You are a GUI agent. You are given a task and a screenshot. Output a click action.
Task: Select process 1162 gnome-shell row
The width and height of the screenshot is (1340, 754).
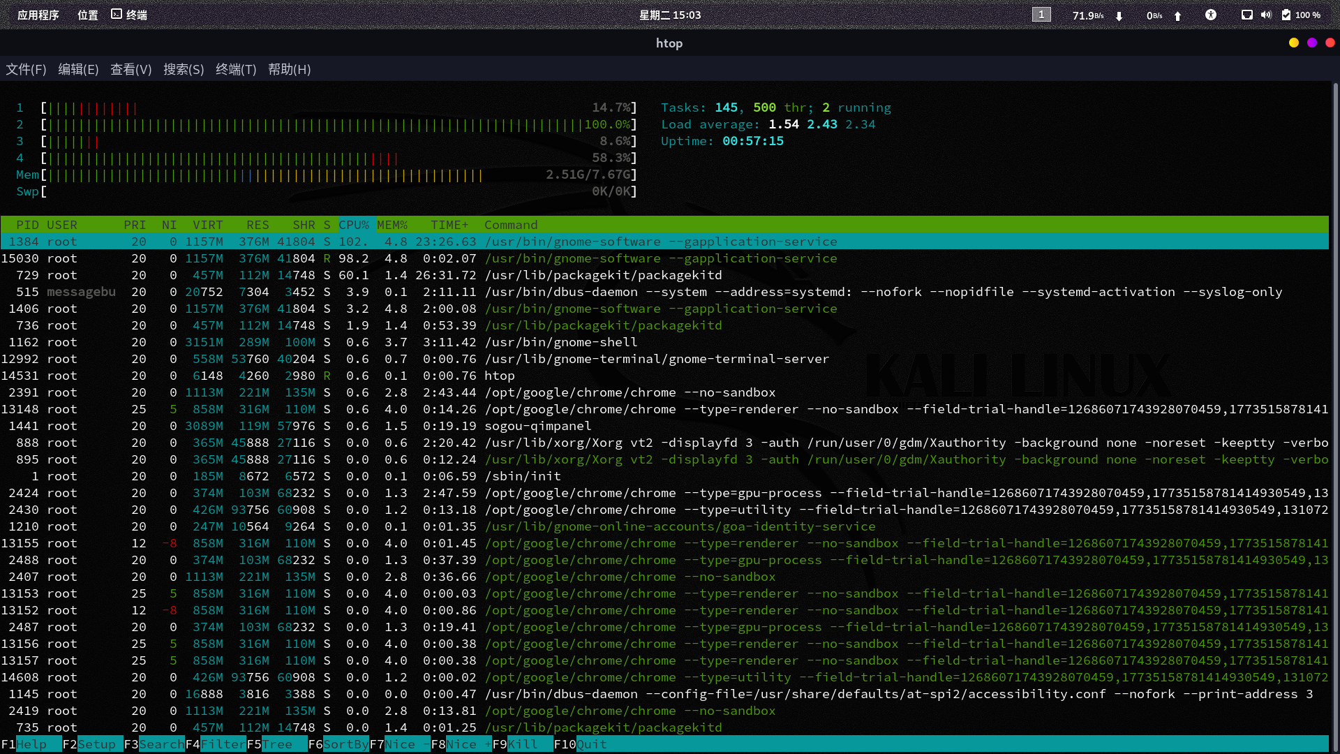(664, 342)
